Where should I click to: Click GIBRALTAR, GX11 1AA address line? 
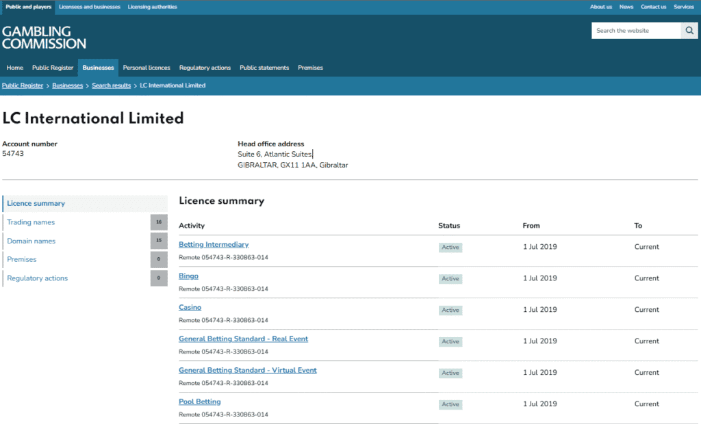(x=293, y=165)
